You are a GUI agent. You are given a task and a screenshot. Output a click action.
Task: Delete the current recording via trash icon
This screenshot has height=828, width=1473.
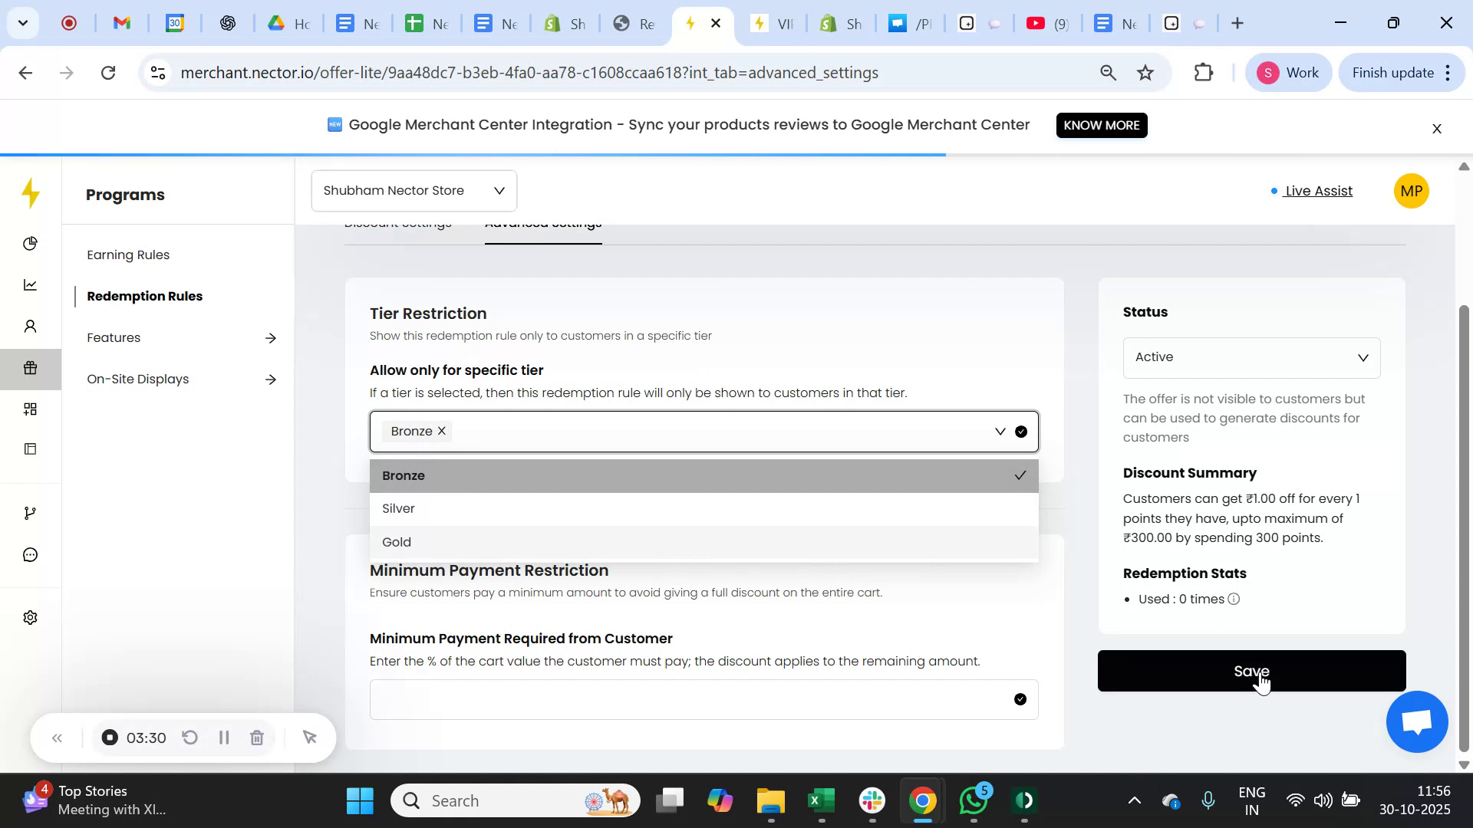(x=257, y=738)
